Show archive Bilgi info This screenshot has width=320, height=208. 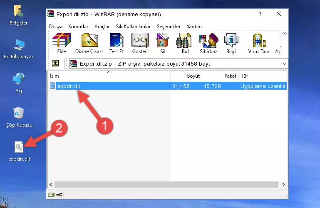coord(231,43)
